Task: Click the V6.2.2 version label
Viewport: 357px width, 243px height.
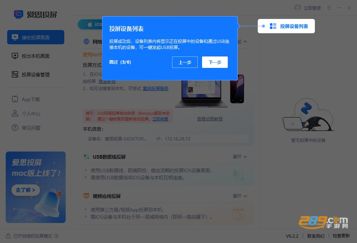Action: coord(292,236)
